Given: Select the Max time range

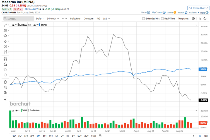Looking at the screenshot, I should pos(93,136).
